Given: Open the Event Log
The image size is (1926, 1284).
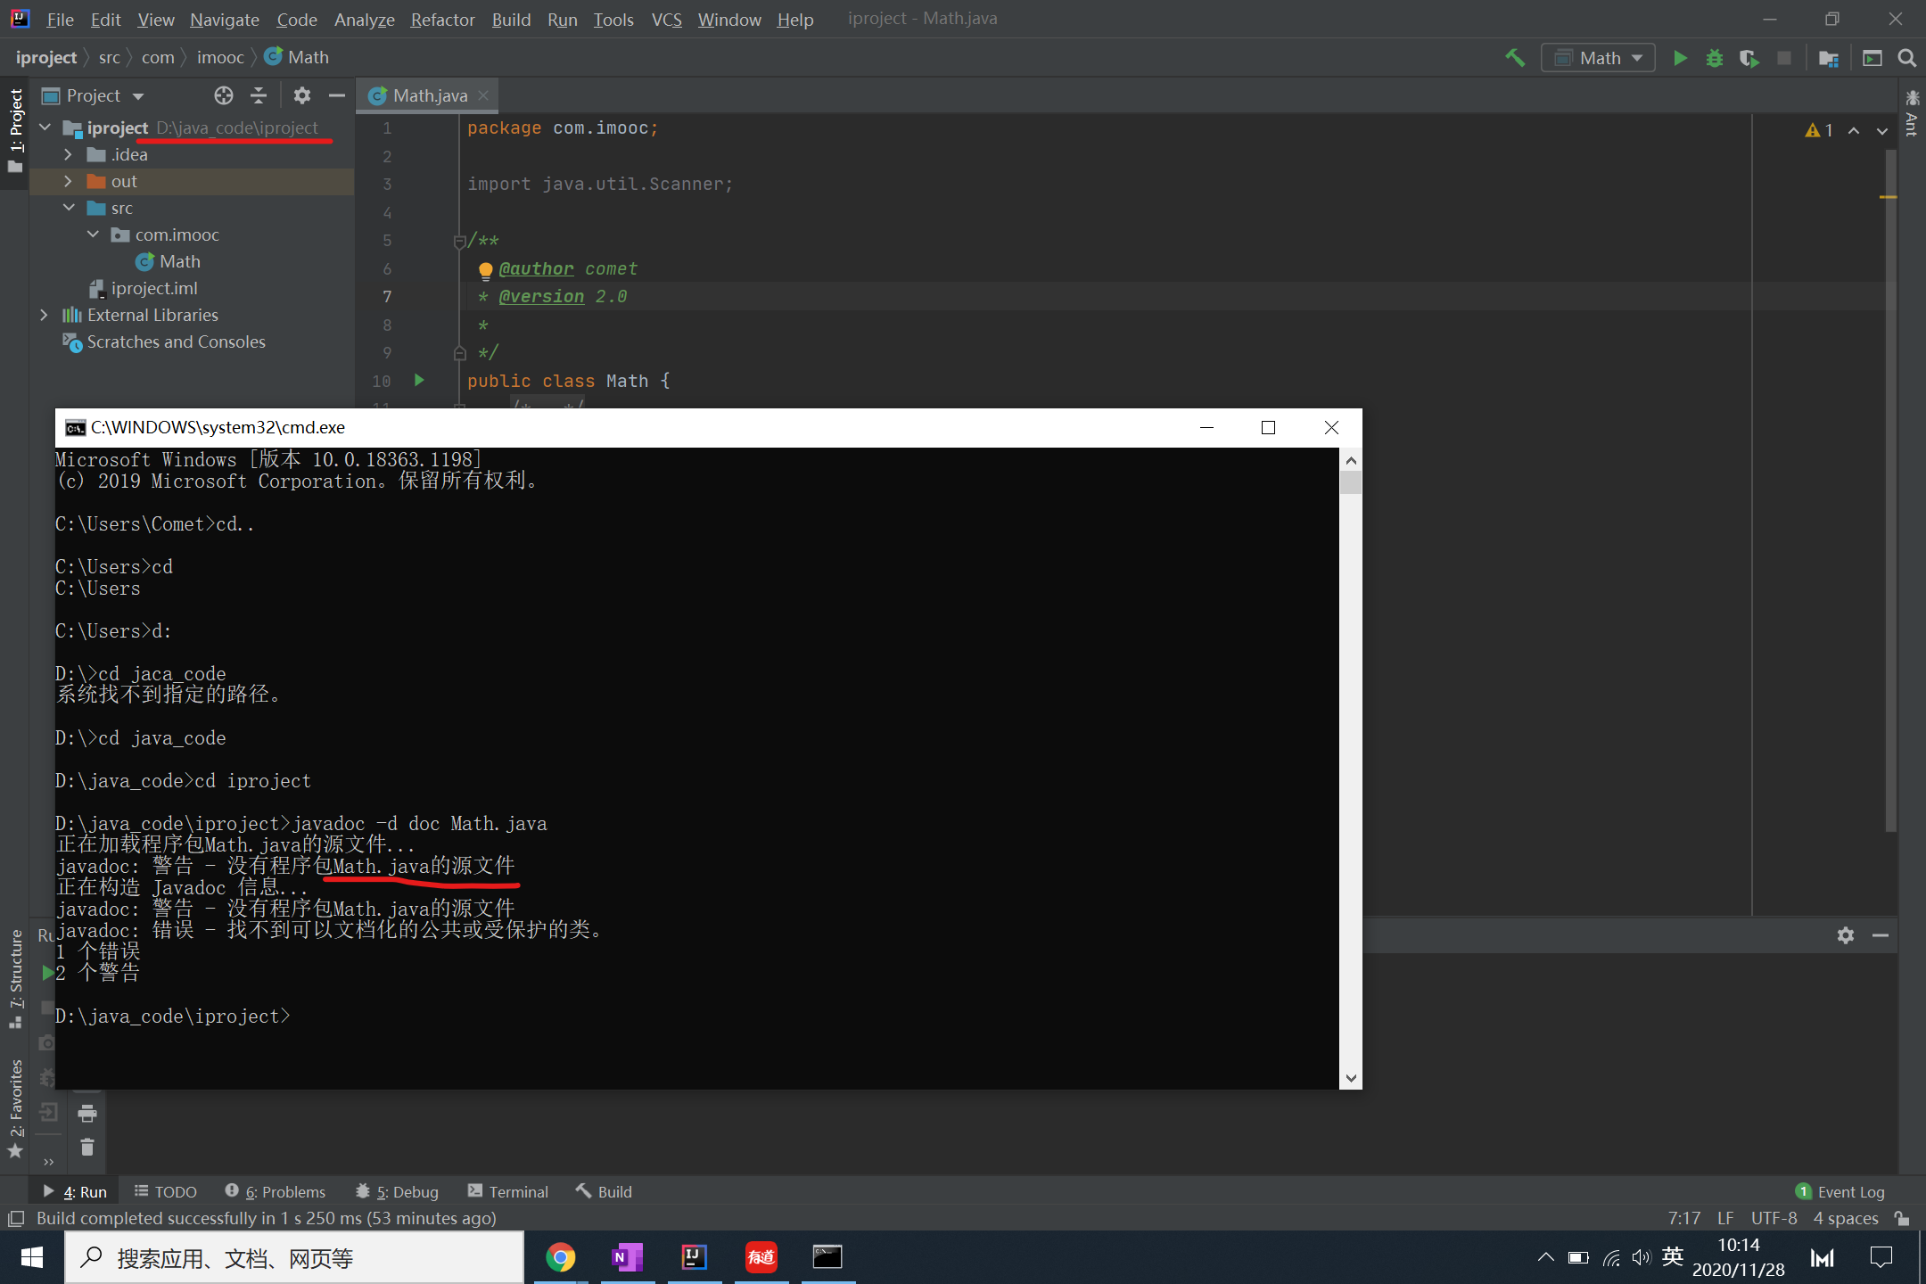Looking at the screenshot, I should coord(1840,1192).
